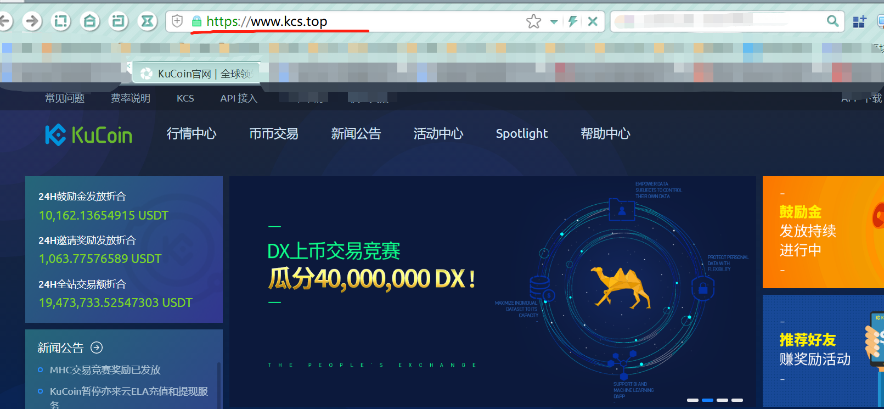Click the 1,063.77576589 USDT value
This screenshot has width=884, height=409.
point(100,259)
